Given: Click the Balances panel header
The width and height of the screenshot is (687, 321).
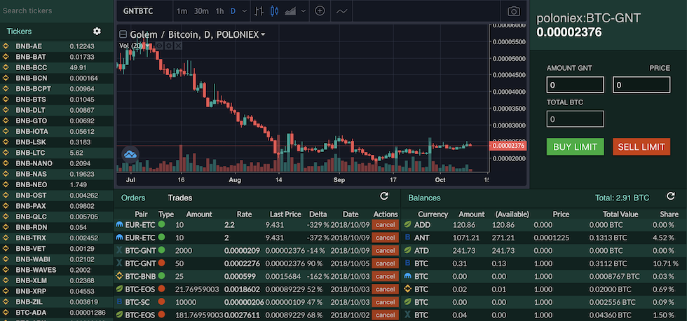Looking at the screenshot, I should click(x=424, y=198).
